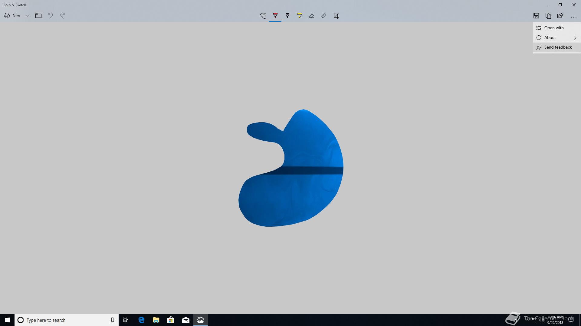
Task: Select the red Ballpoint pen
Action: [275, 16]
